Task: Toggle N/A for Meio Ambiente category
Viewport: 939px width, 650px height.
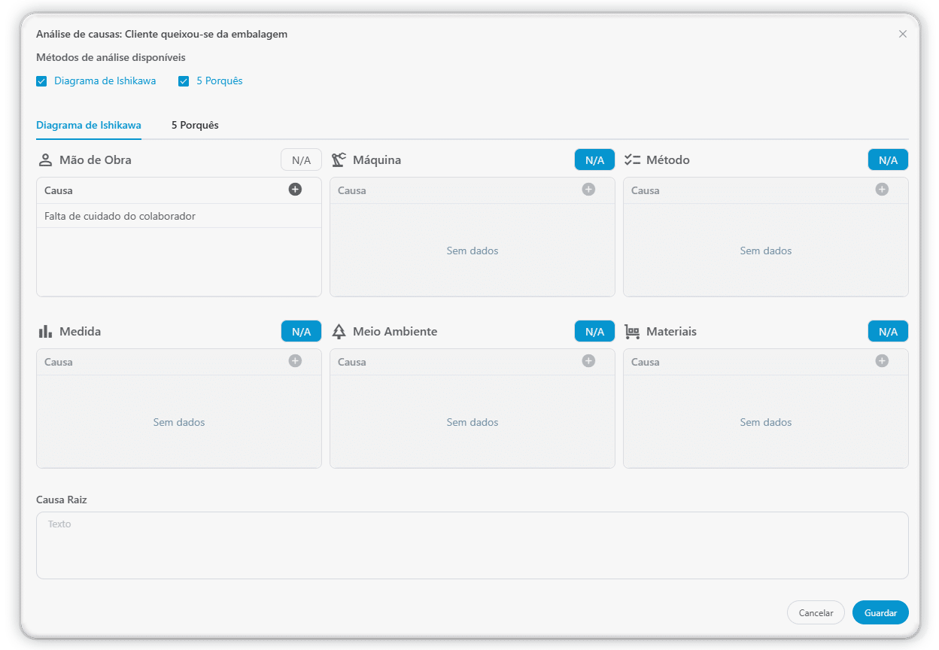Action: point(594,331)
